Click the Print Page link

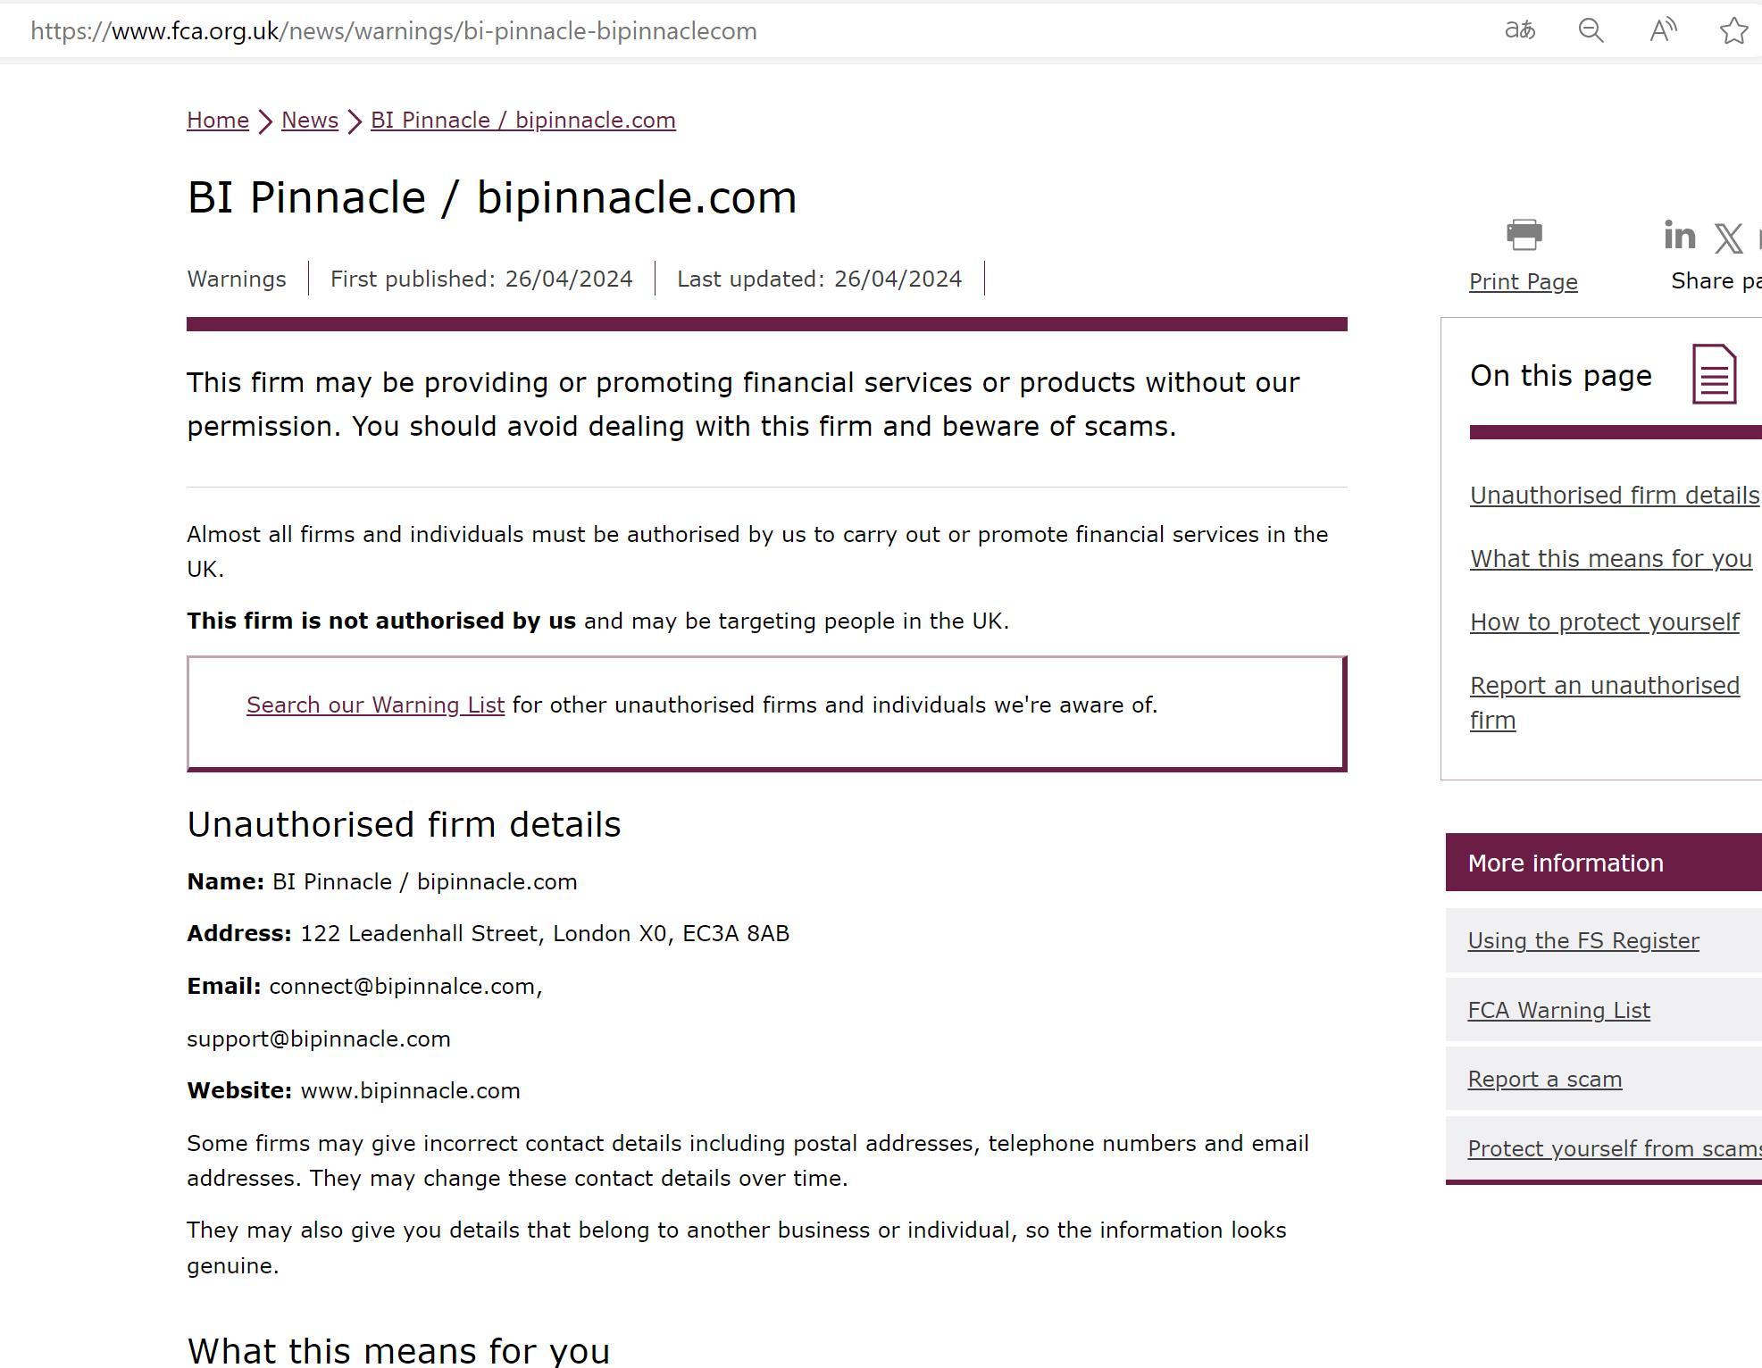tap(1523, 282)
